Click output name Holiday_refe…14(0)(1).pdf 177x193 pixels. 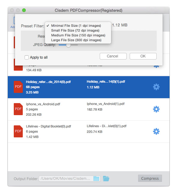coord(106,81)
